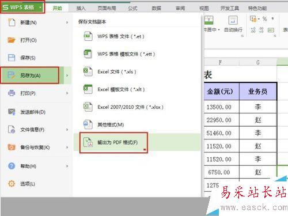Expand the 备份与恢复(K) submenu arrow

tap(67, 147)
